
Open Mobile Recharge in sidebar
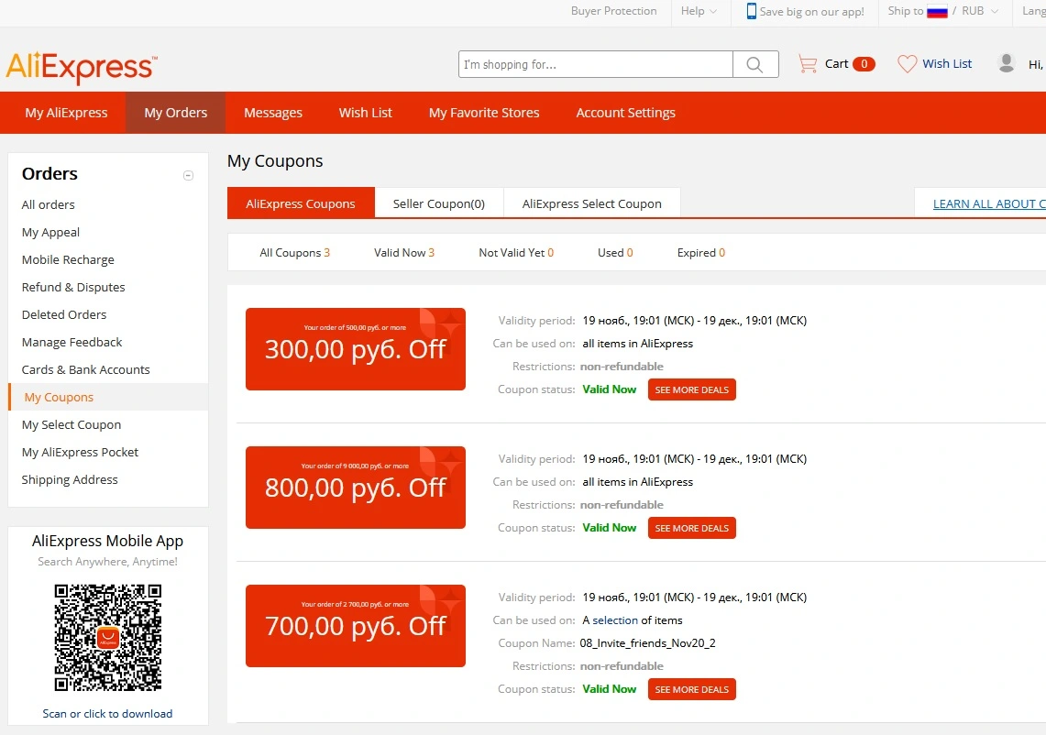68,259
